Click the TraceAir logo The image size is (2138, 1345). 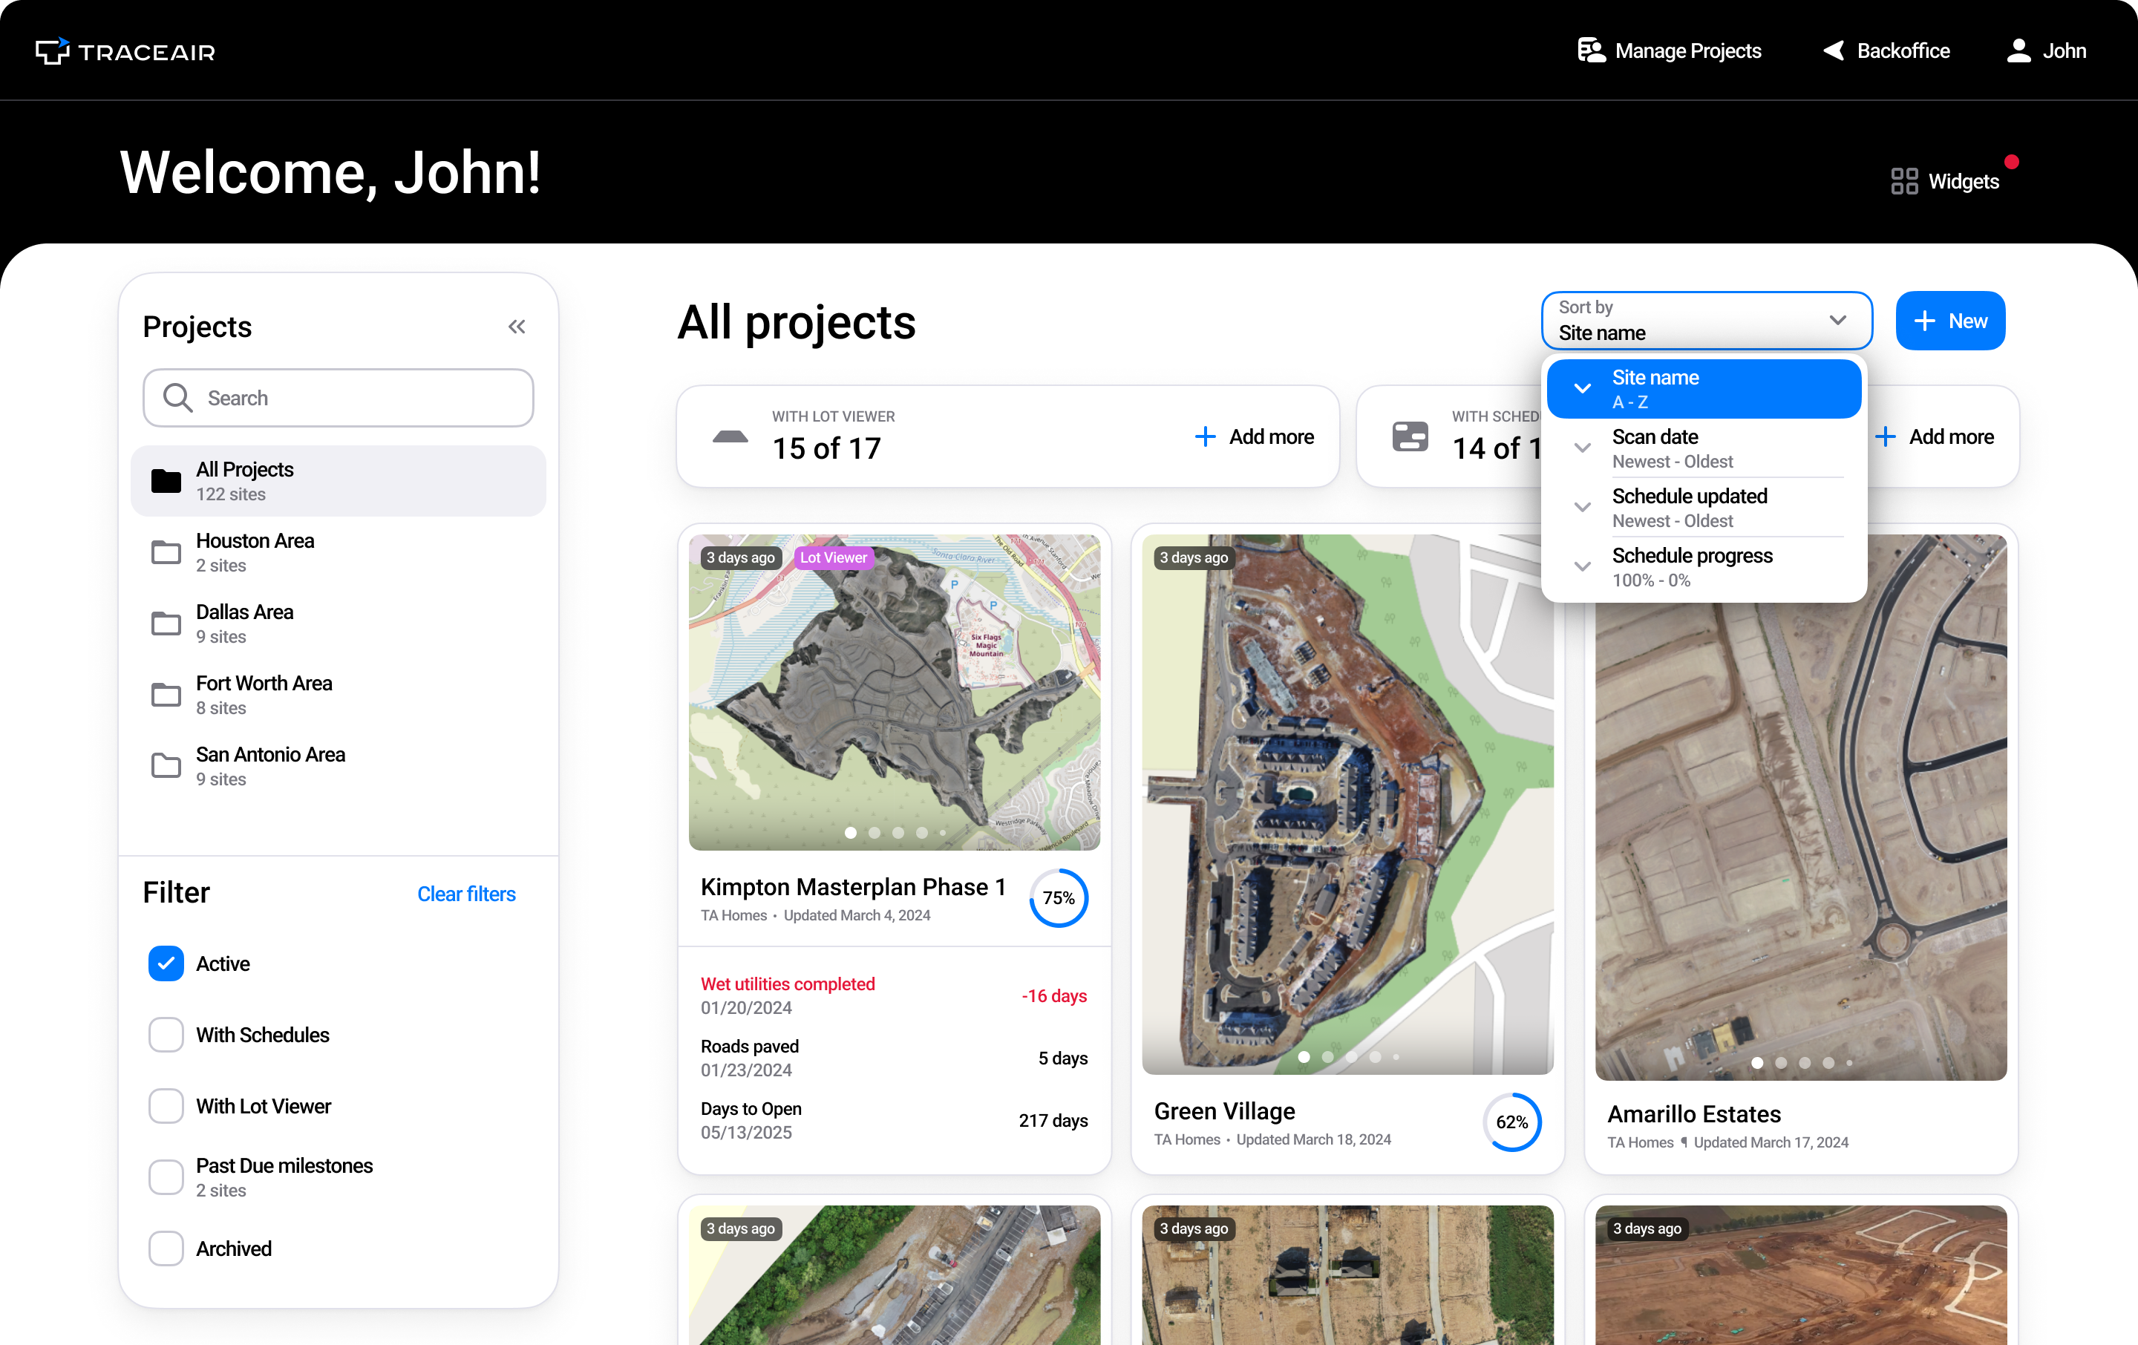point(125,51)
